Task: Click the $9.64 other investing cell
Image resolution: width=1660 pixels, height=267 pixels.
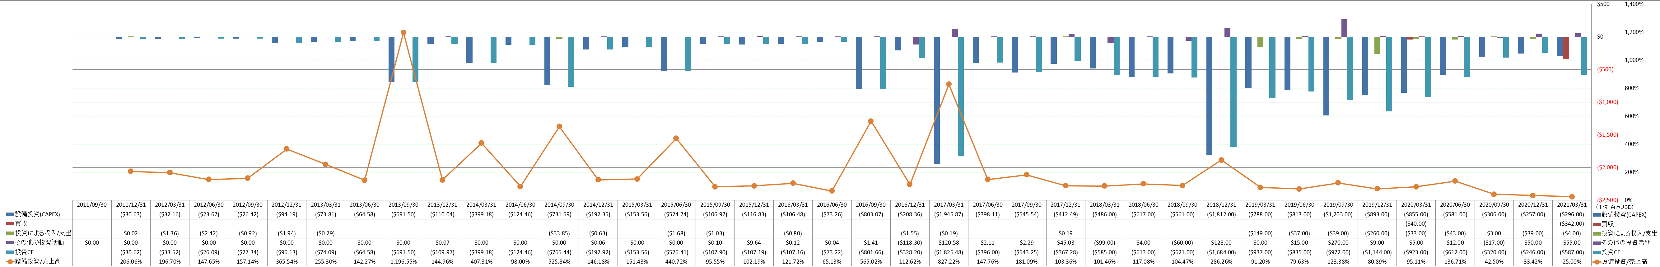Action: 754,242
